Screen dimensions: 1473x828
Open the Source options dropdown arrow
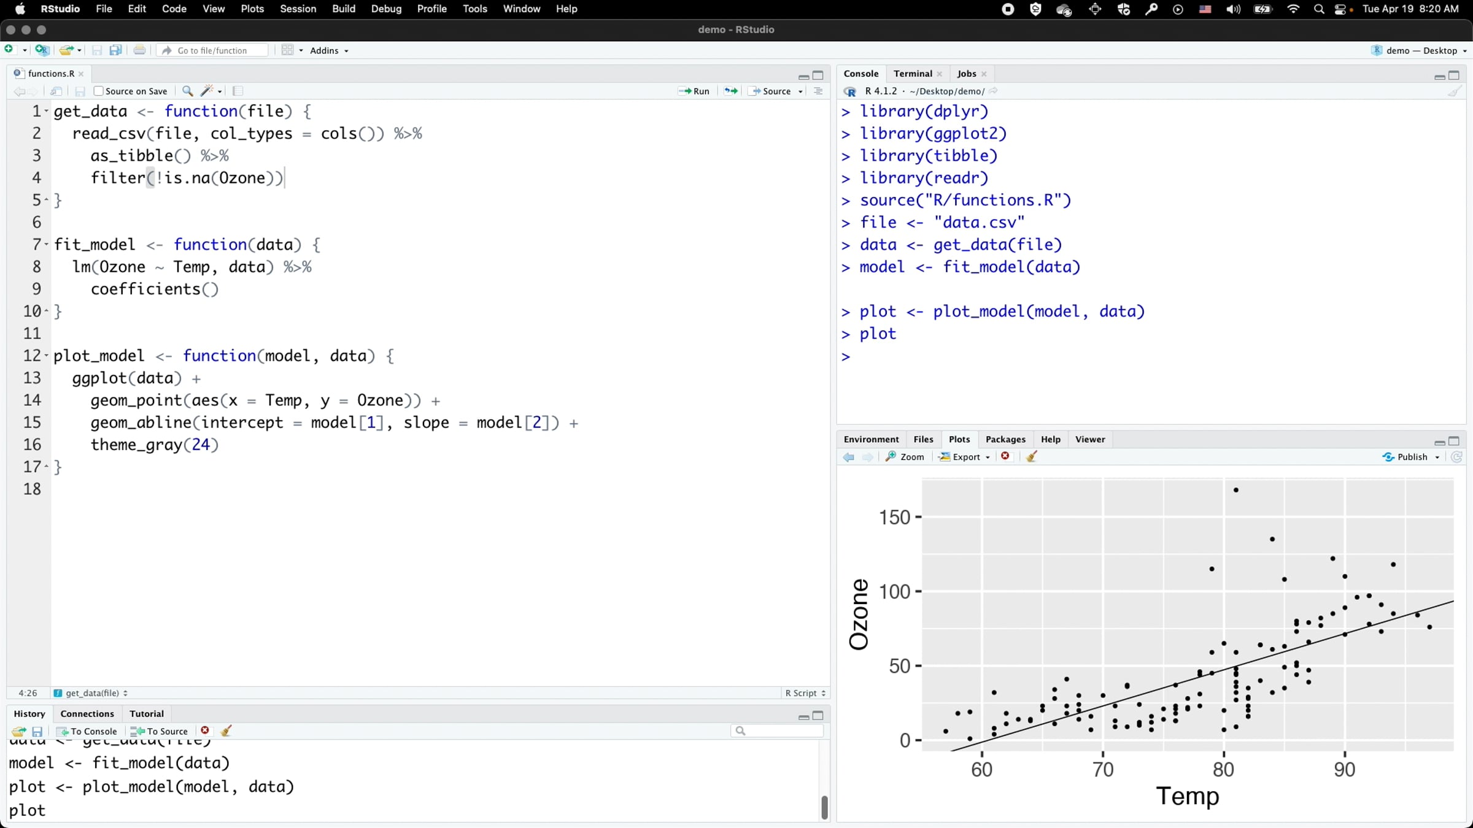[x=800, y=91]
